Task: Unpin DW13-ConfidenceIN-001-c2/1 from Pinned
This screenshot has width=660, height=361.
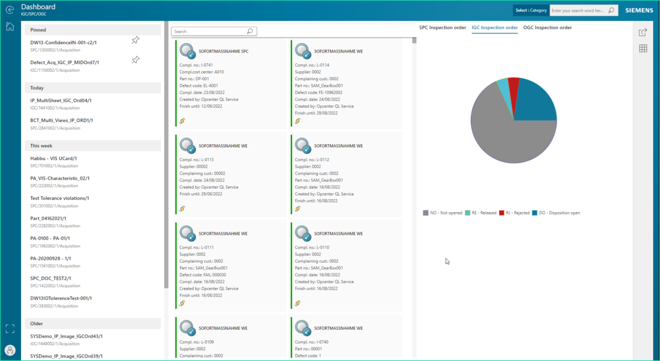Action: 135,40
